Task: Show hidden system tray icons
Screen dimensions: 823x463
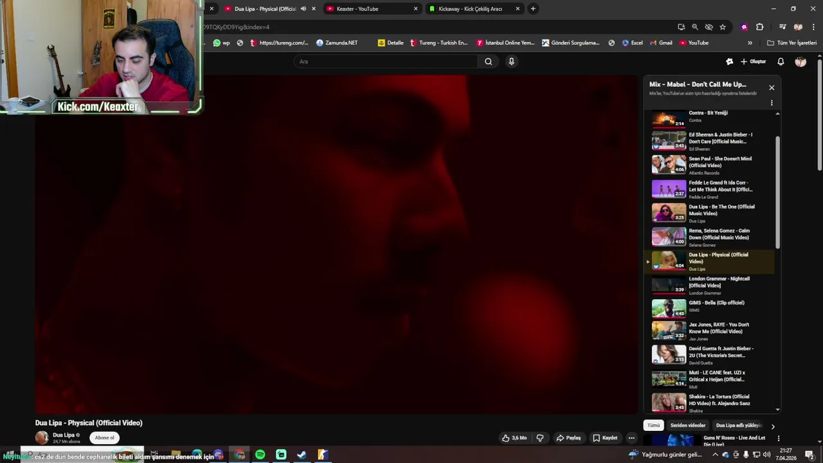Action: [716, 455]
